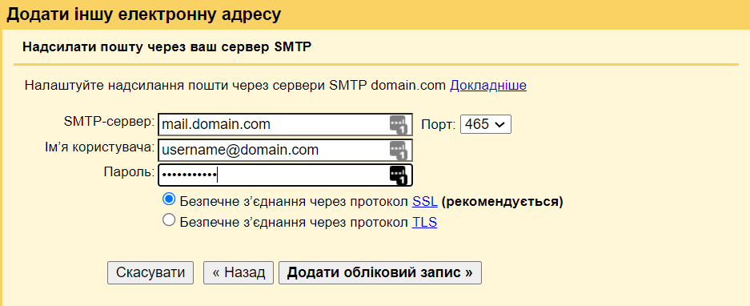
Task: Click password manager icon in Ім'я користувача field
Action: click(x=398, y=151)
